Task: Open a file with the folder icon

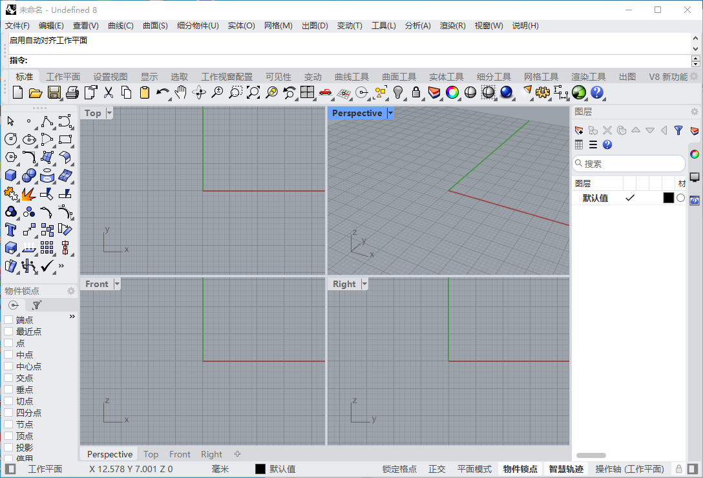Action: click(x=36, y=93)
